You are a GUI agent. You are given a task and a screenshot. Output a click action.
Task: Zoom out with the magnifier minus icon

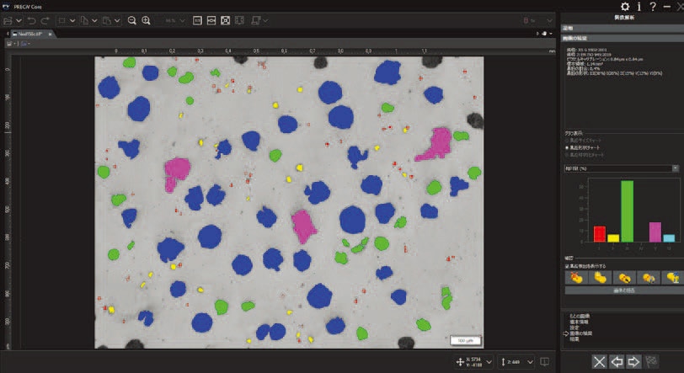point(131,20)
